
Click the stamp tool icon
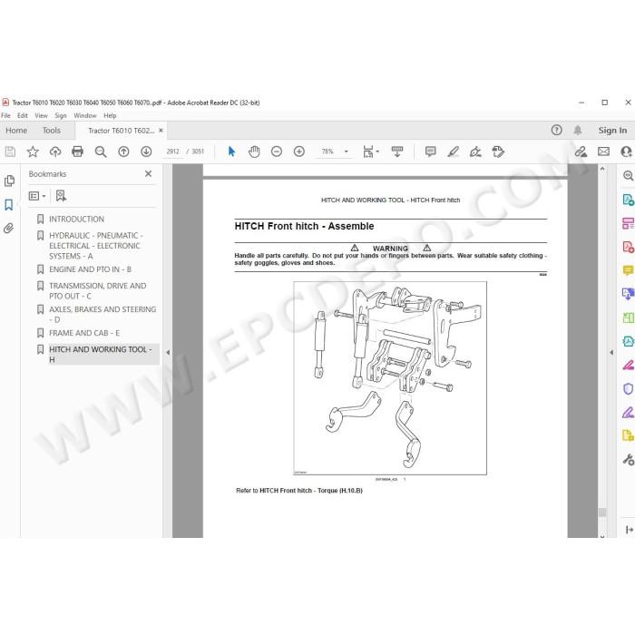498,151
